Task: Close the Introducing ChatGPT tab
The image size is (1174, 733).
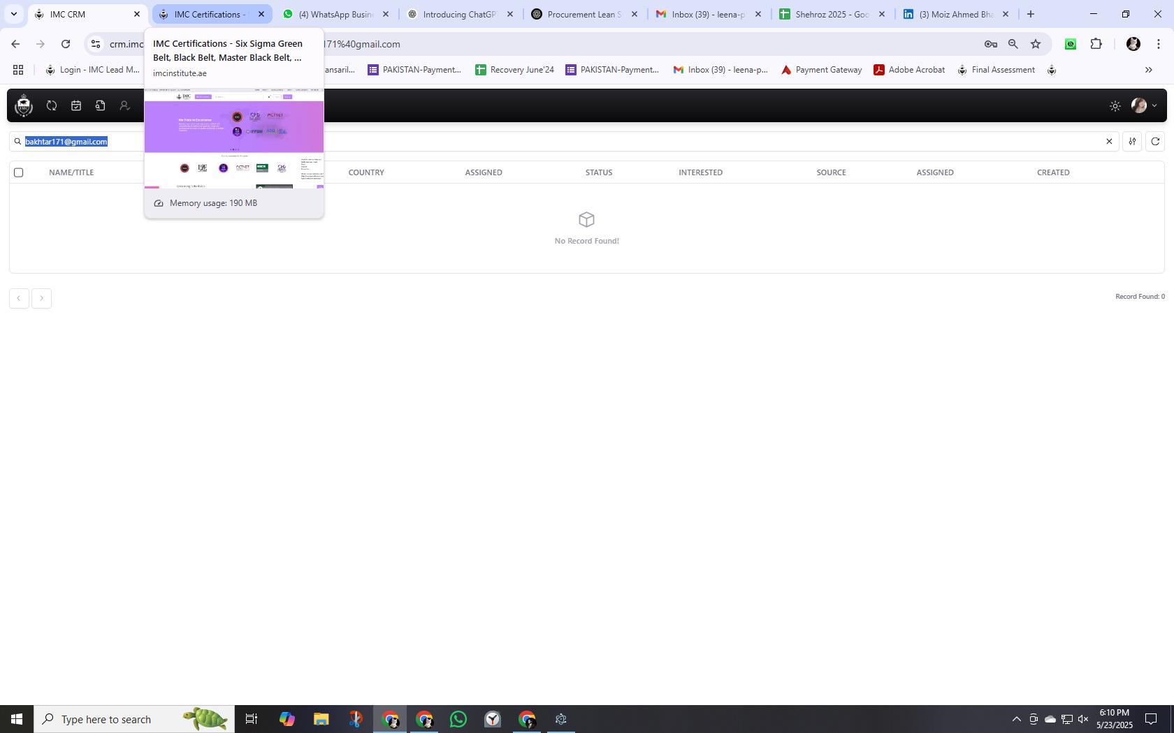Action: 509,14
